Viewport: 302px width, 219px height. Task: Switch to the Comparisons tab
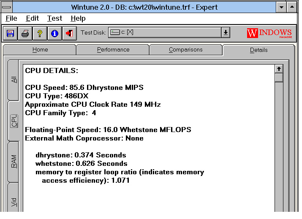(x=186, y=50)
